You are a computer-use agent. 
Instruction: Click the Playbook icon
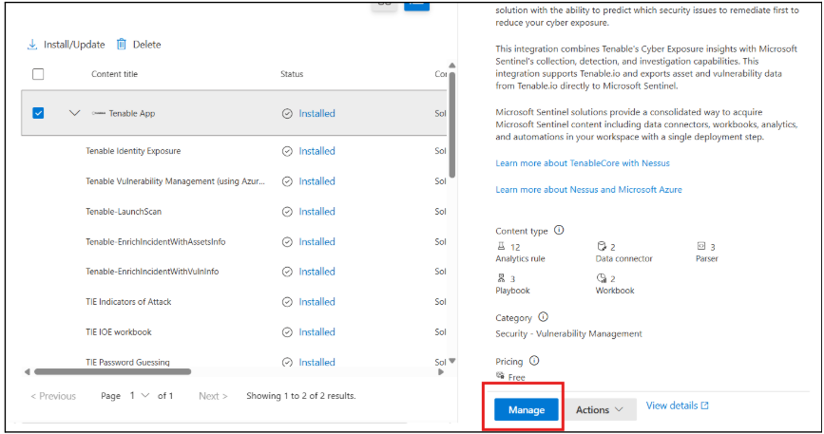point(501,278)
